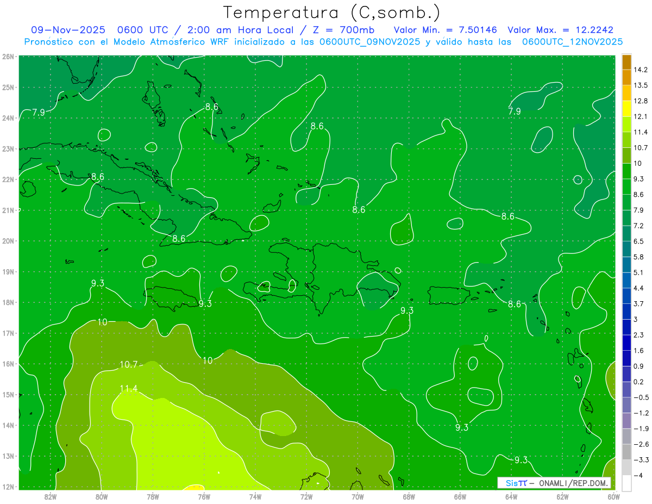Click the latitude axis label "20N"
Screen dimensions: 652x504
click(x=8, y=241)
